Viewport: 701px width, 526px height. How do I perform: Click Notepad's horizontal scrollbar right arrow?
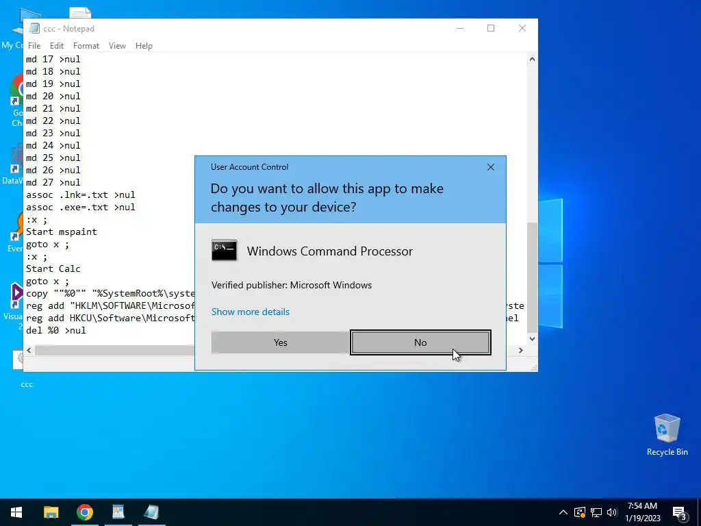pos(521,350)
